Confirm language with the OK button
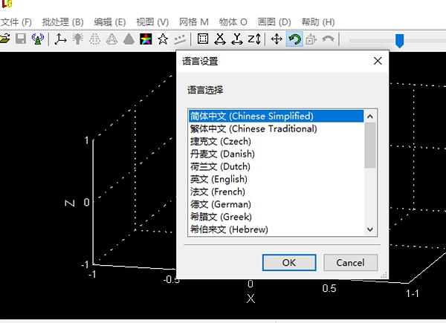Screen dimensions: 446x323 (x=289, y=263)
